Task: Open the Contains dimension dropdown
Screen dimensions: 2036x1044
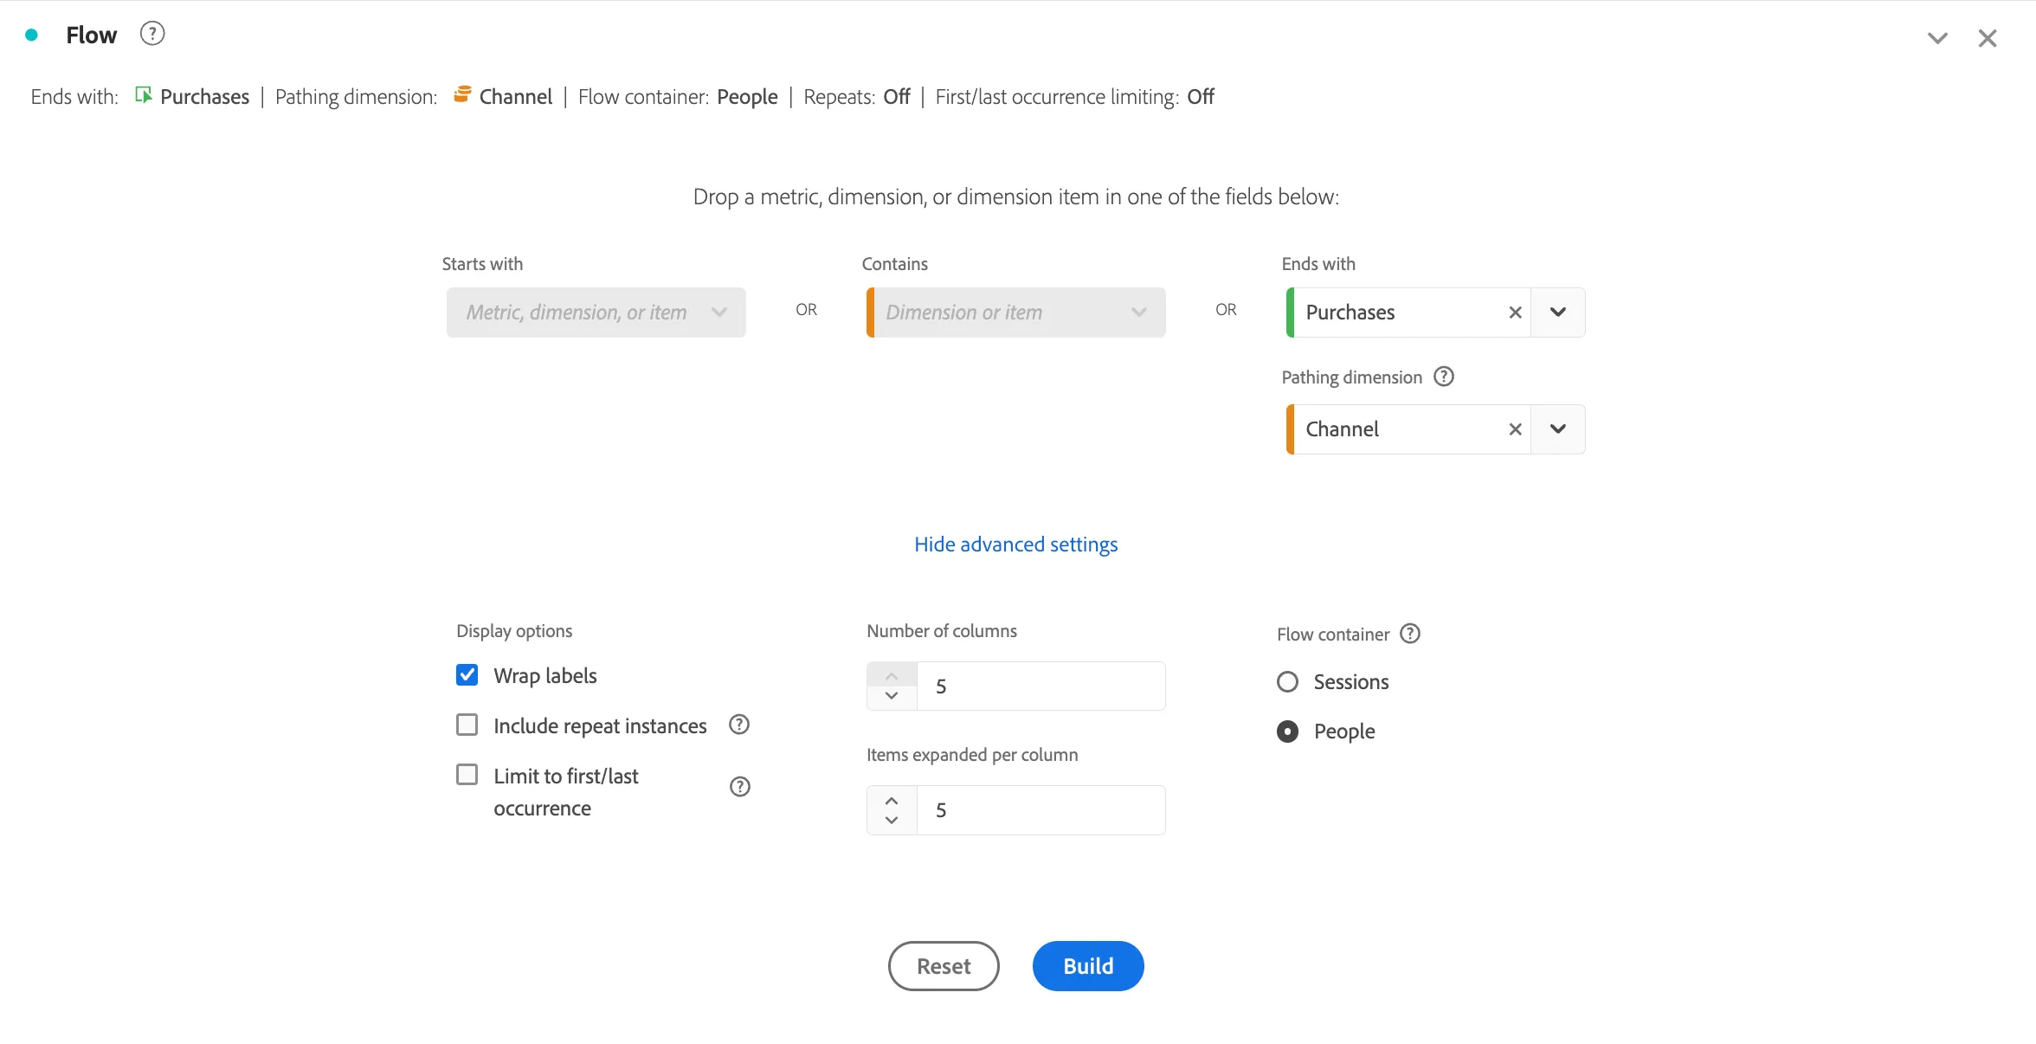Action: tap(1015, 313)
